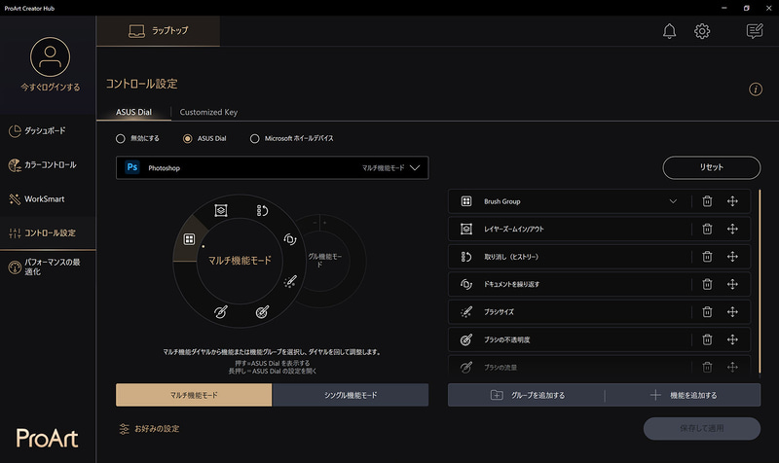Select the ブラシサイズ list row text
The width and height of the screenshot is (779, 463).
click(499, 312)
